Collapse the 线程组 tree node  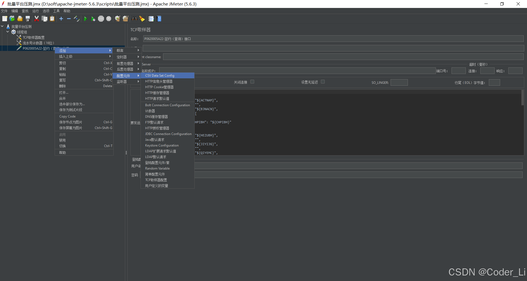pyautogui.click(x=8, y=32)
